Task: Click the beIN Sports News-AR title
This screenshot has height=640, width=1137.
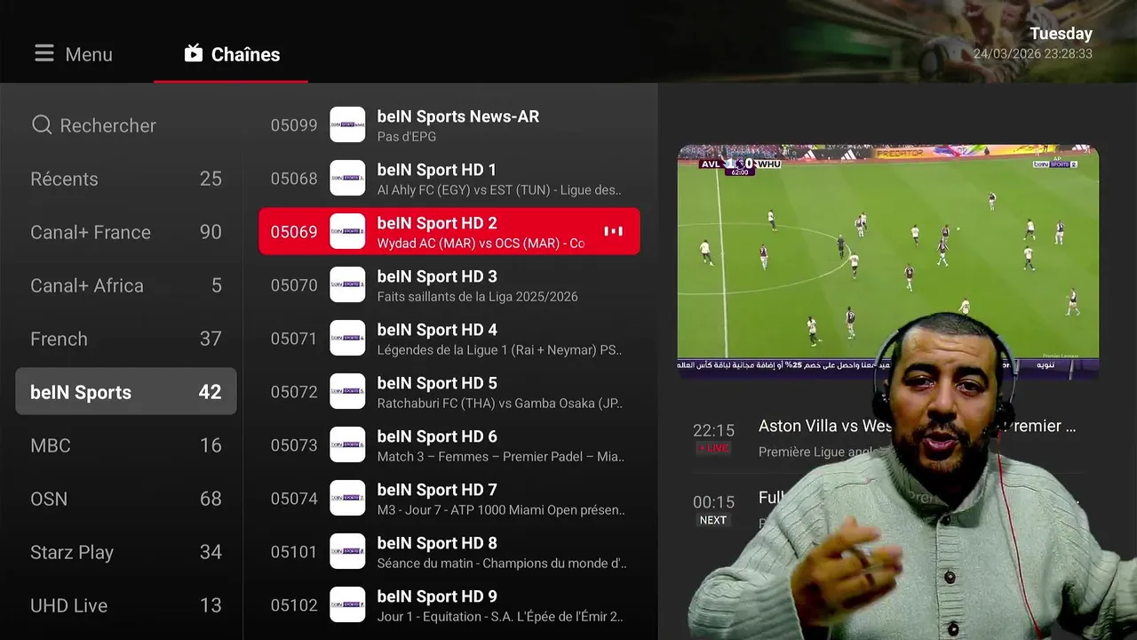Action: [458, 116]
